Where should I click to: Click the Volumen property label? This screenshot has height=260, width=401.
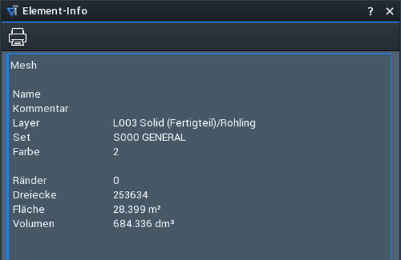pyautogui.click(x=34, y=224)
